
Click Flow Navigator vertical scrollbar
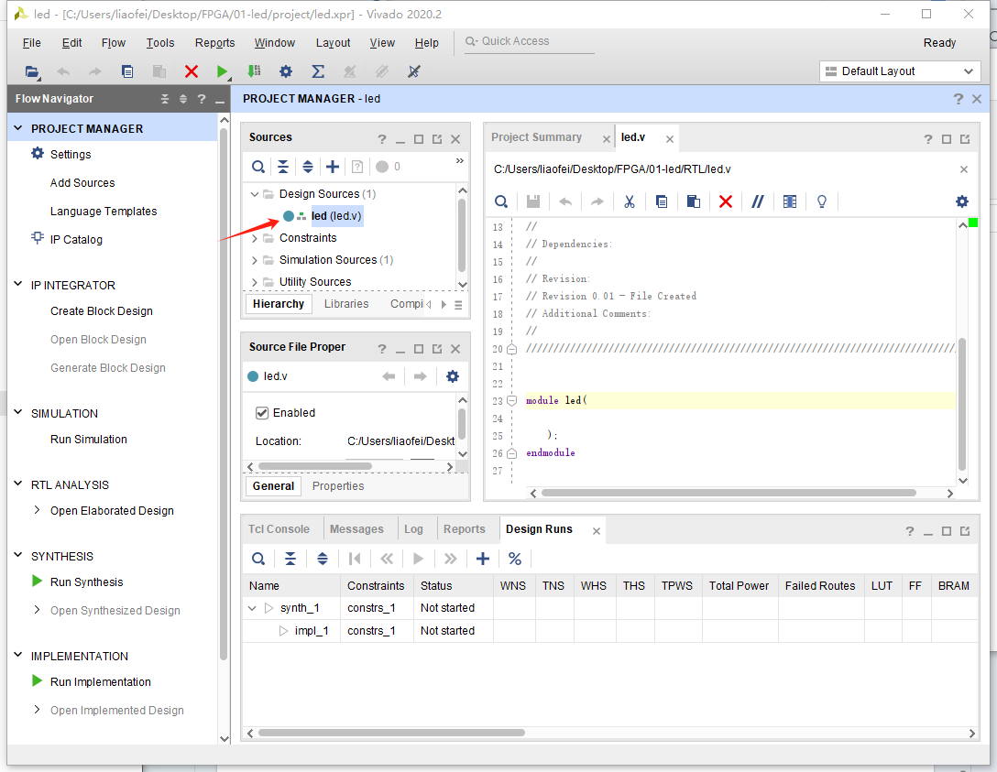point(224,394)
